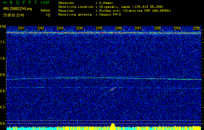204x130 pixels.
Task: Click the HROFFT title text
Action: pyautogui.click(x=20, y=3)
